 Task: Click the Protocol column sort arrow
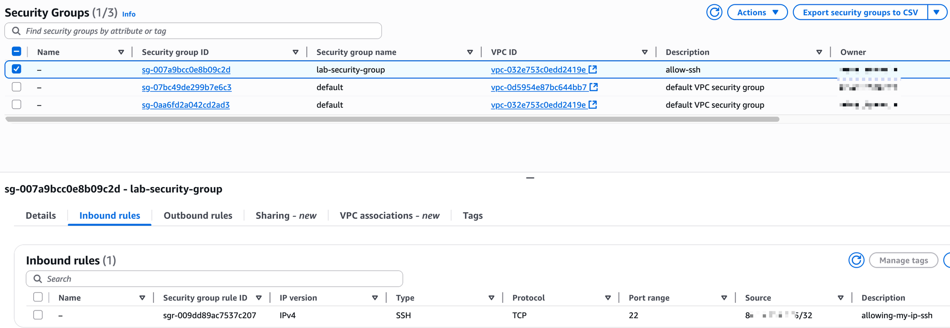(x=608, y=298)
